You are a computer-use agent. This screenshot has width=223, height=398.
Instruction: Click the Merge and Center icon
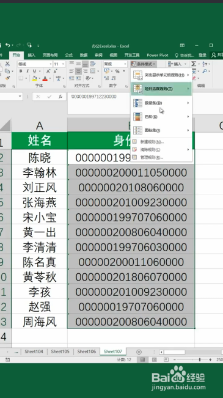[93, 71]
